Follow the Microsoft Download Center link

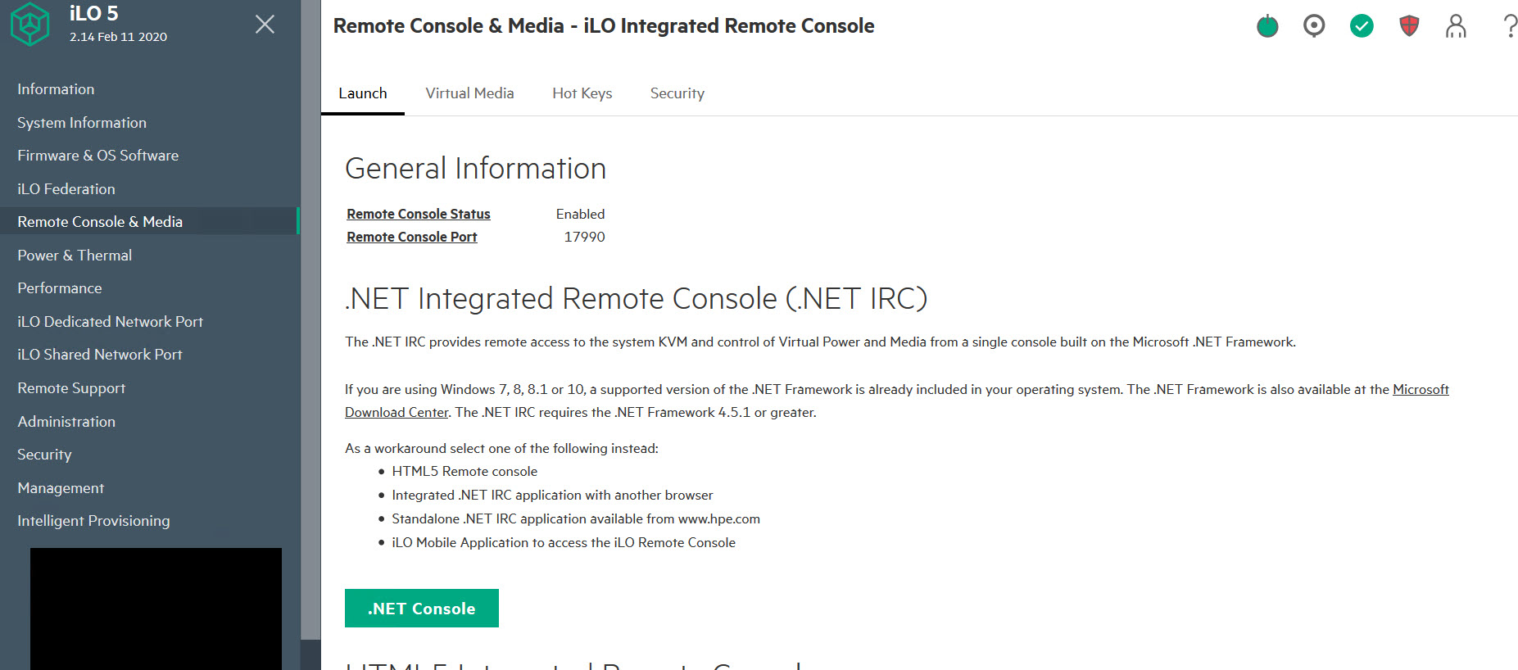point(1421,390)
